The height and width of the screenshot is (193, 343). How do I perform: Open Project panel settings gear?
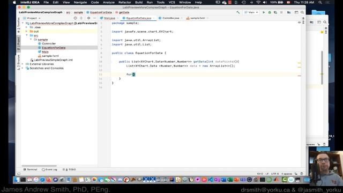click(88, 18)
